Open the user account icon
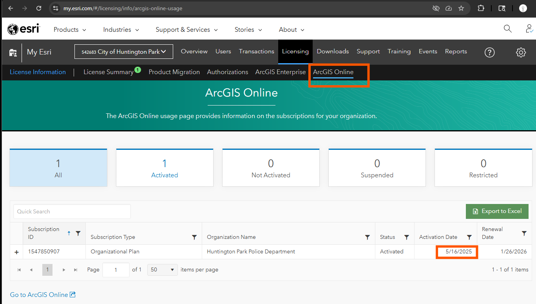The height and width of the screenshot is (304, 536). coord(529,29)
